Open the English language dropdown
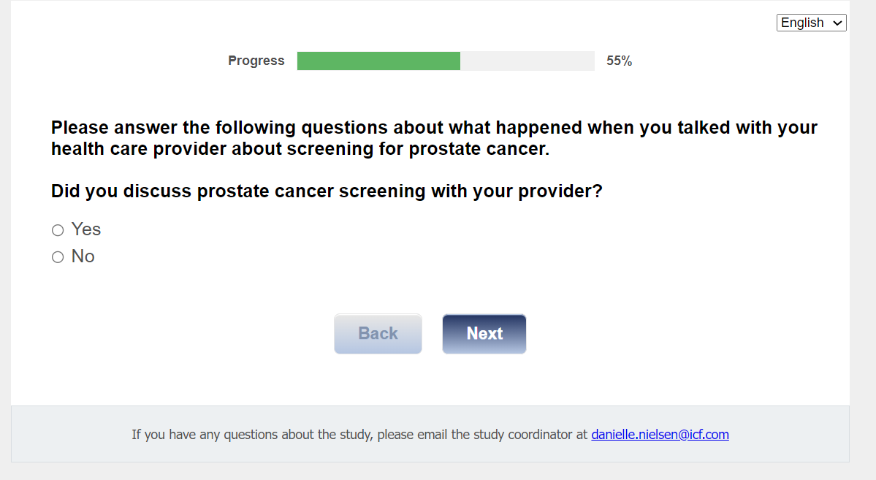 point(811,23)
